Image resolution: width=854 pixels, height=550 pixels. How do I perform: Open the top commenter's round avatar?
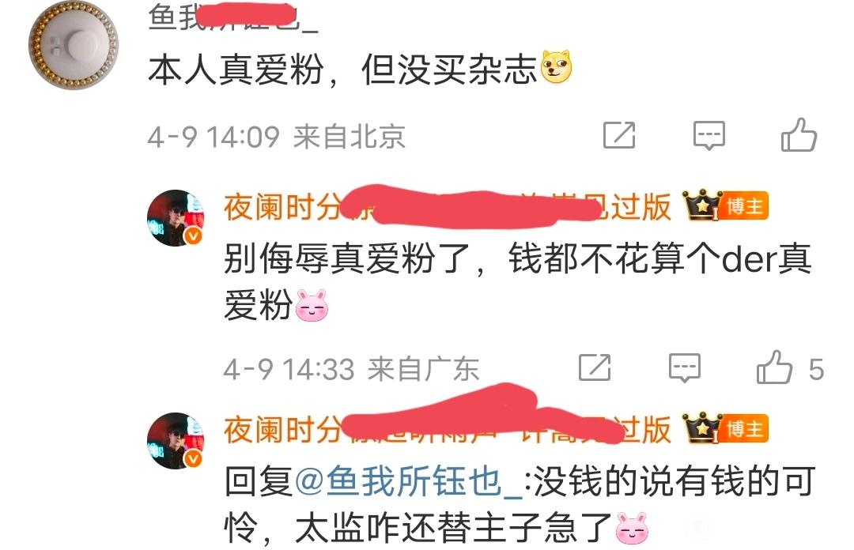click(74, 45)
